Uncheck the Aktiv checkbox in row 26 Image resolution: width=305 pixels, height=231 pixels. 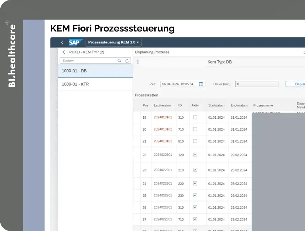pyautogui.click(x=195, y=207)
